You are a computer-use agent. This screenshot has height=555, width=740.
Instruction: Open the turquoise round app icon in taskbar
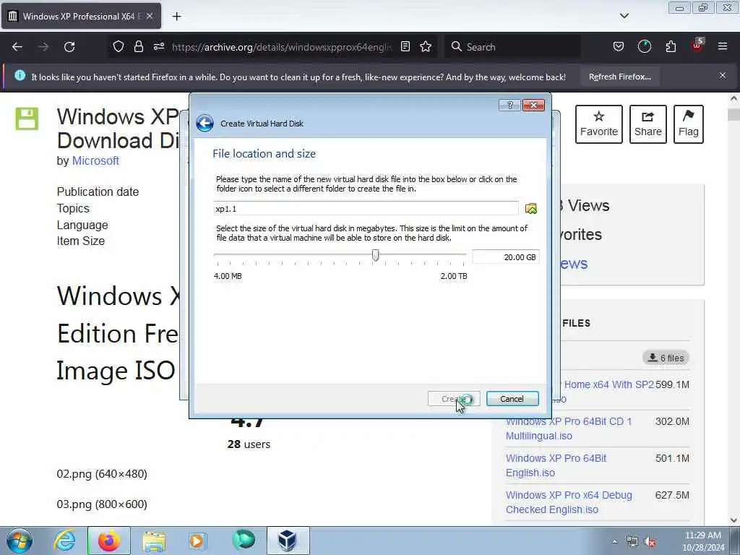pos(244,541)
